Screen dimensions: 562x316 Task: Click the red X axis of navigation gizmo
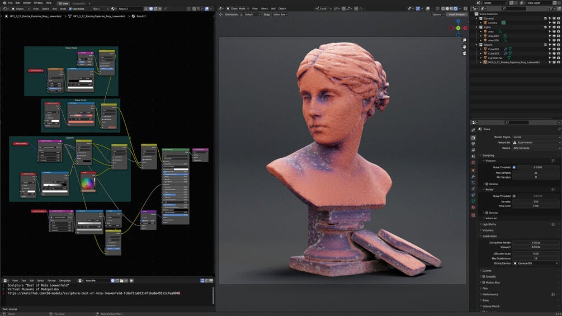click(x=465, y=28)
